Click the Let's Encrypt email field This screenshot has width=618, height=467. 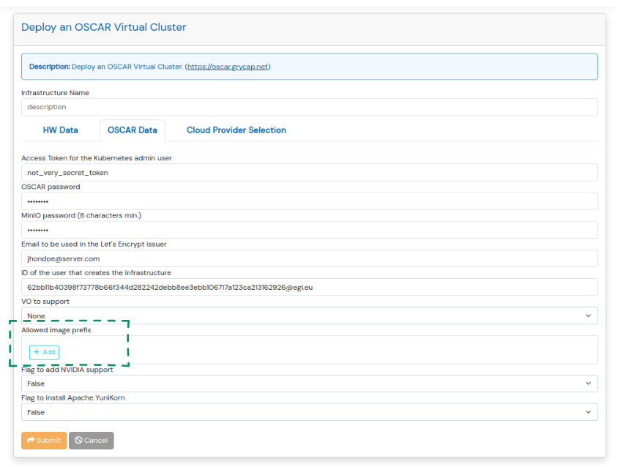[309, 258]
